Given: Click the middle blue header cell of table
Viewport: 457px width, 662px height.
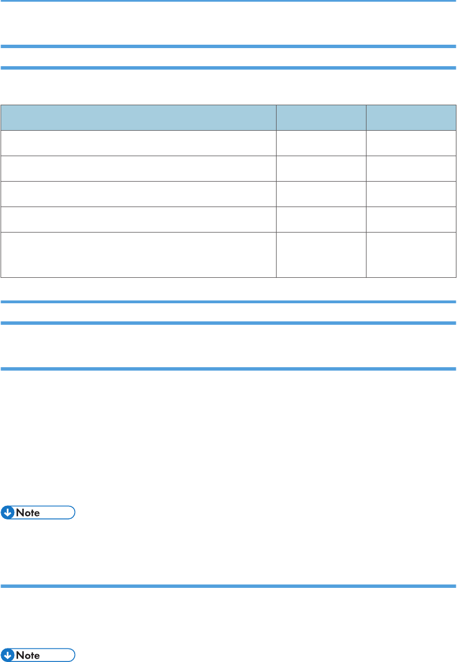Looking at the screenshot, I should pyautogui.click(x=321, y=118).
